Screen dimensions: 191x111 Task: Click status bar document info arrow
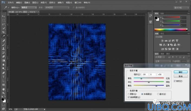coord(45,109)
